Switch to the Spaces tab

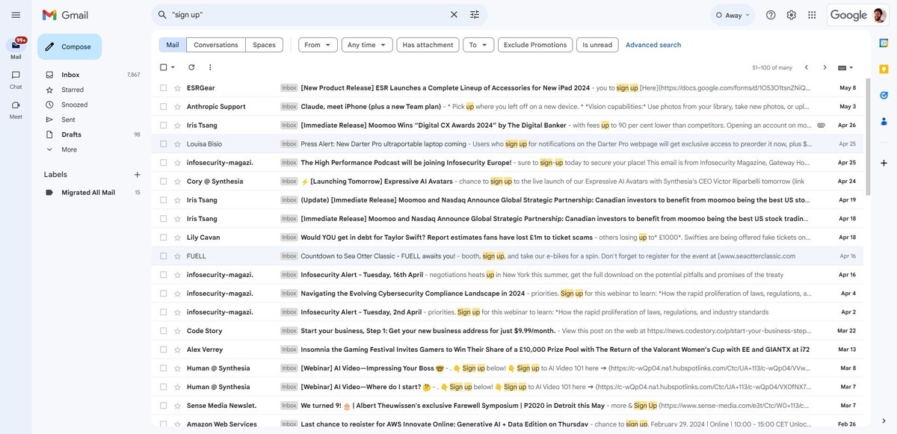coord(264,45)
